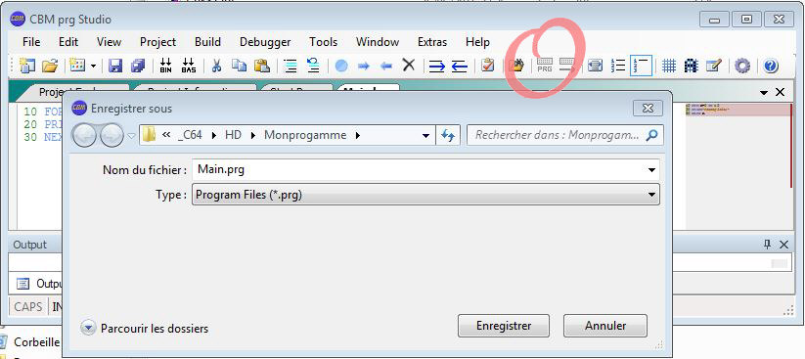Close the active document tab with X
The image size is (805, 359).
coord(780,92)
